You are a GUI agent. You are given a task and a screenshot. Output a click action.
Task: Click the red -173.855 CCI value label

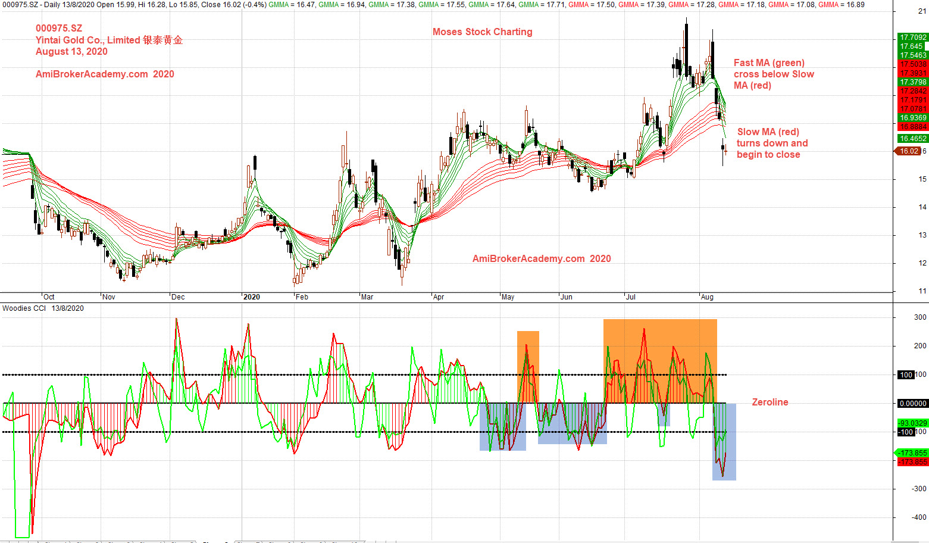(x=913, y=462)
